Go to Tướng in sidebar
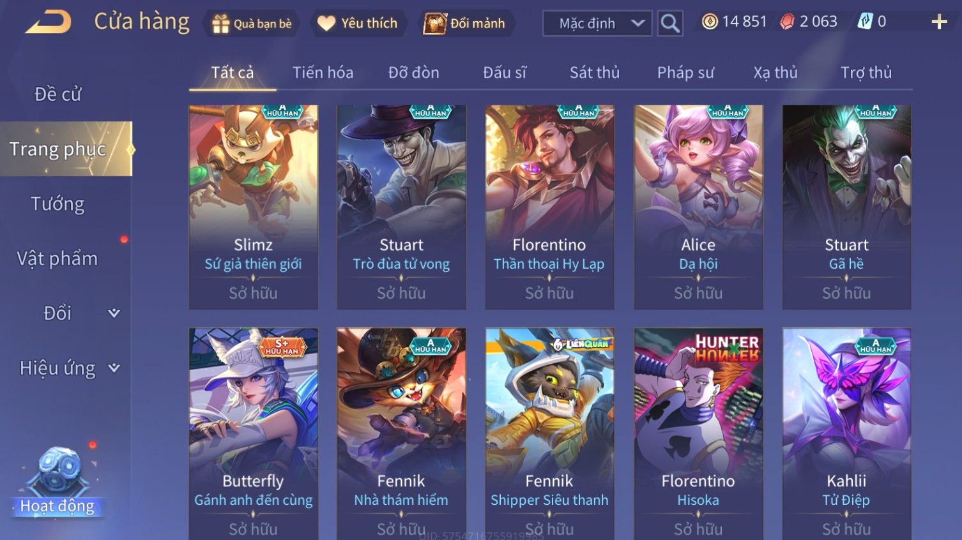Image resolution: width=962 pixels, height=540 pixels. point(57,204)
